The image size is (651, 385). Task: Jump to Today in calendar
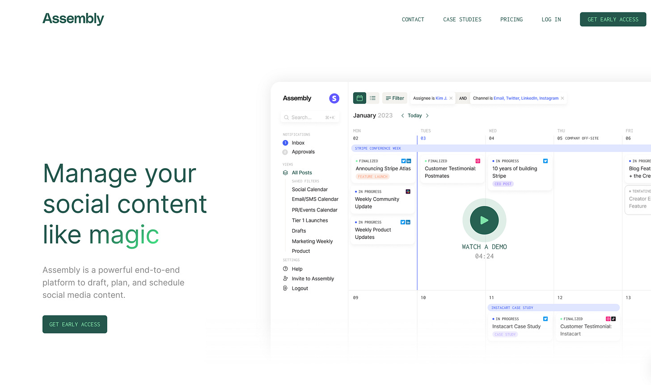click(x=414, y=115)
